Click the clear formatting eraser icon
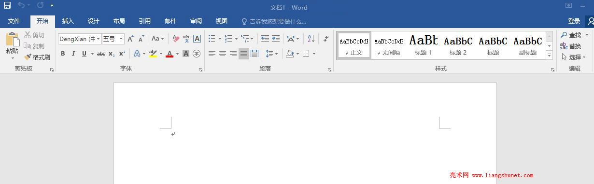 pos(176,39)
